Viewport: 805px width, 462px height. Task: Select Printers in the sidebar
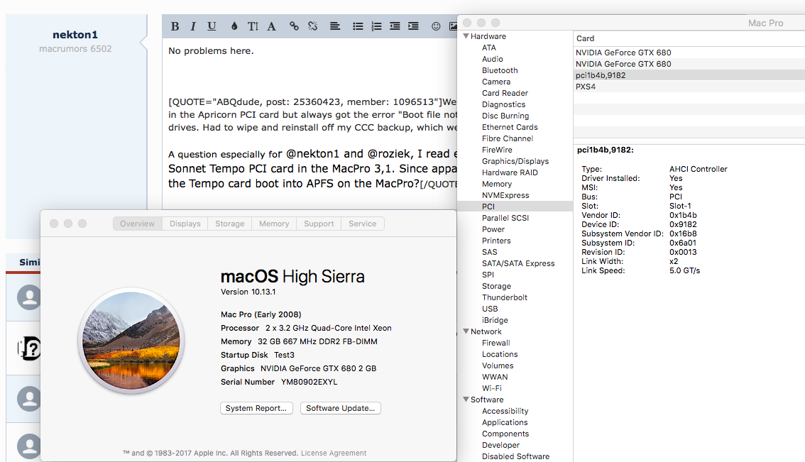[496, 241]
